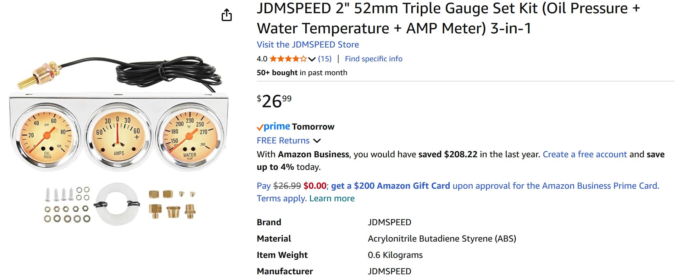
Task: Click the oil pressure gauge in image
Action: pos(47,137)
